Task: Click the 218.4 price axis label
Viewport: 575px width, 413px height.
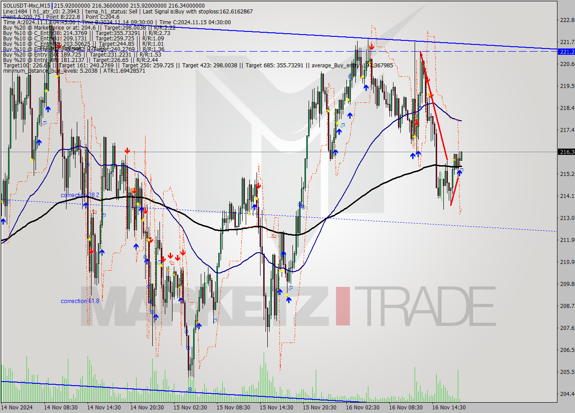Action: click(567, 108)
